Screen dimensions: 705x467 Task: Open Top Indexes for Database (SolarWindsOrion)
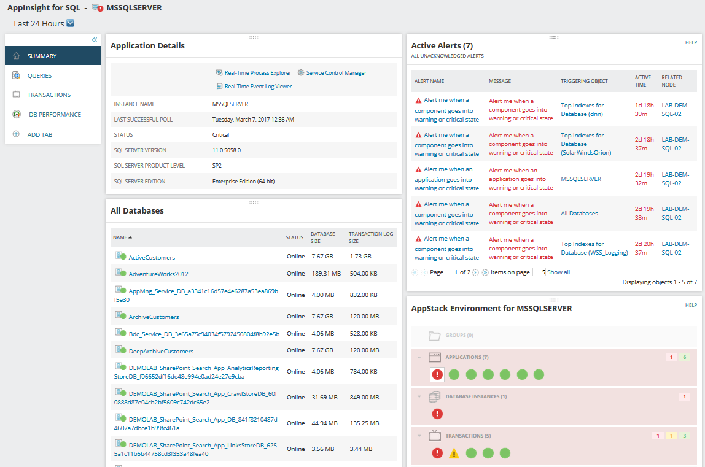coord(586,144)
